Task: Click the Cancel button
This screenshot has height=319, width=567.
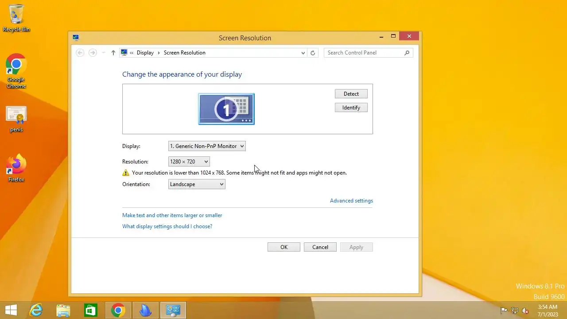Action: tap(320, 247)
